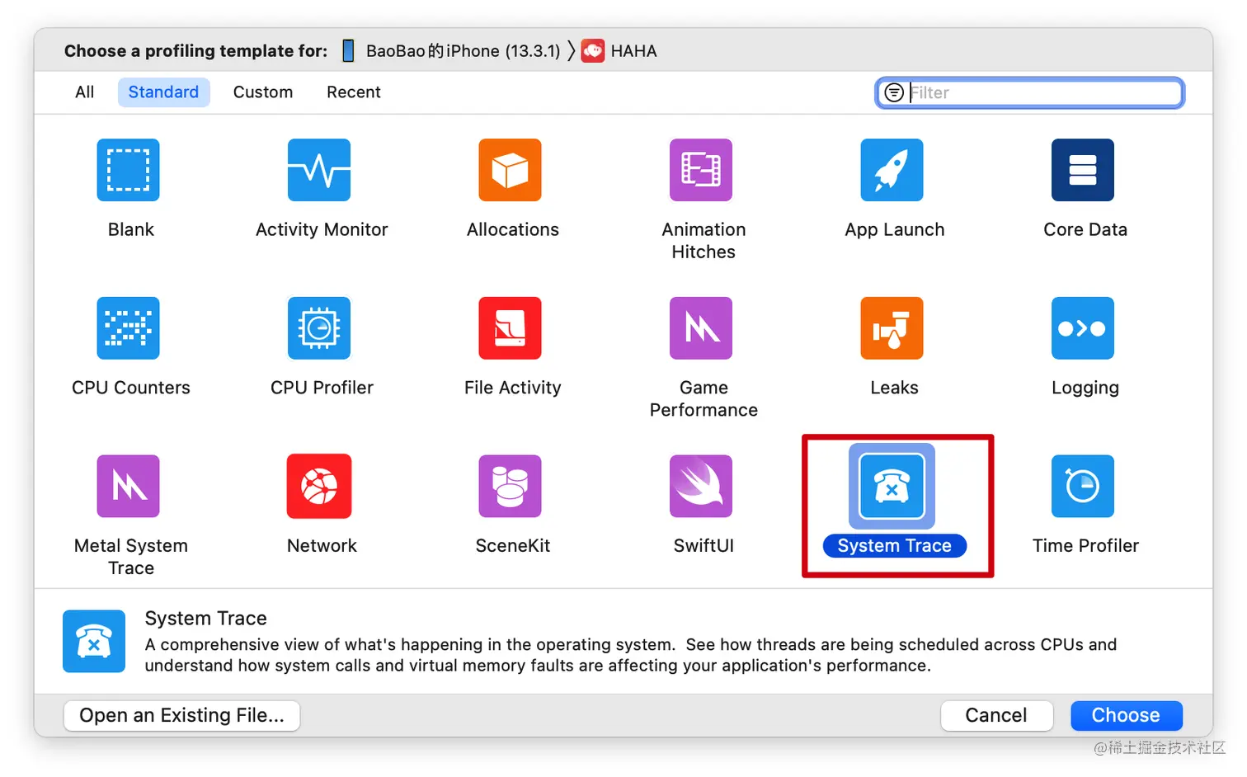Select the Metal System Trace icon
The height and width of the screenshot is (777, 1247).
(x=128, y=486)
